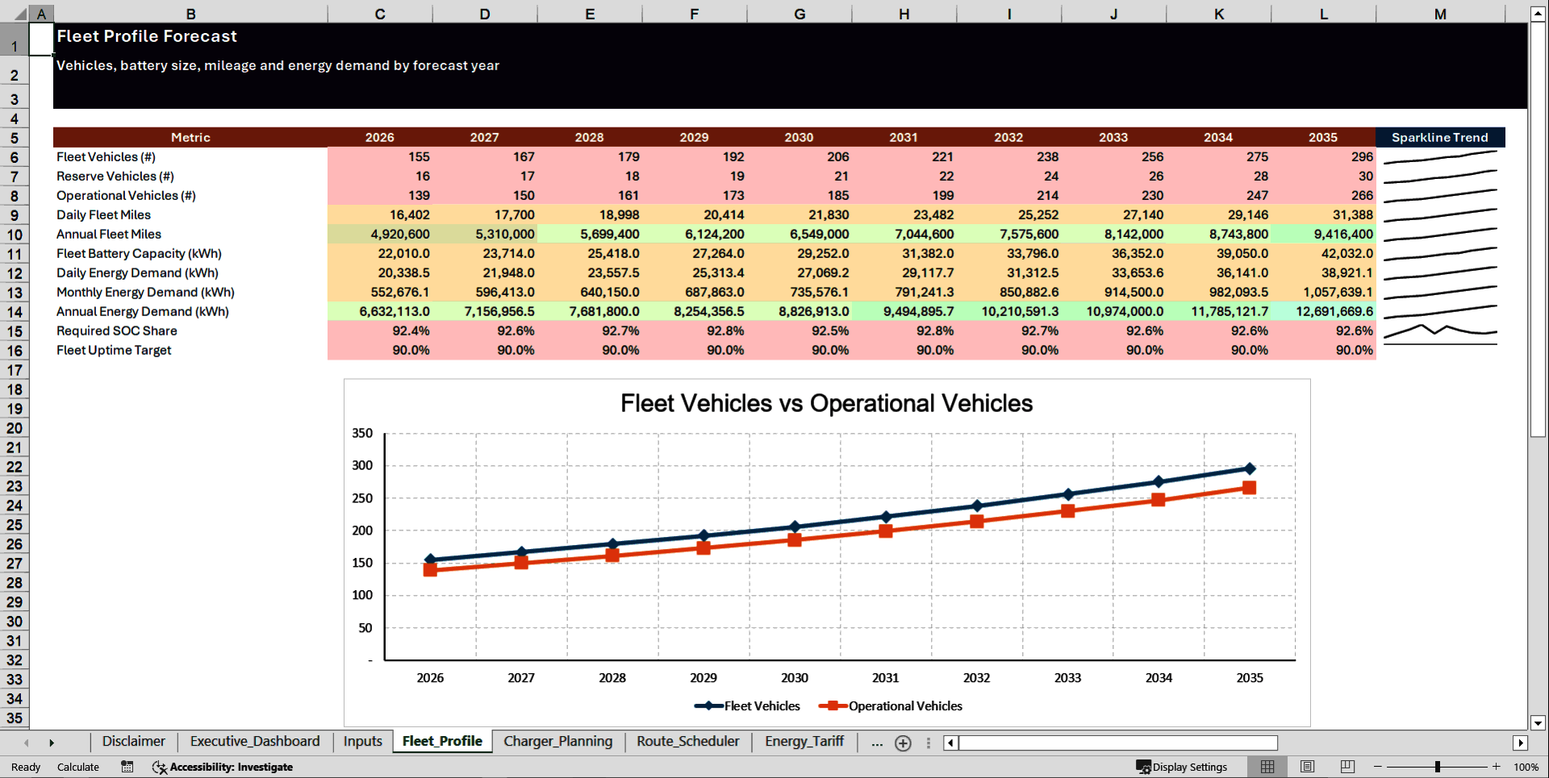Open the Executive_Dashboard sheet tab
1549x778 pixels.
tap(255, 742)
